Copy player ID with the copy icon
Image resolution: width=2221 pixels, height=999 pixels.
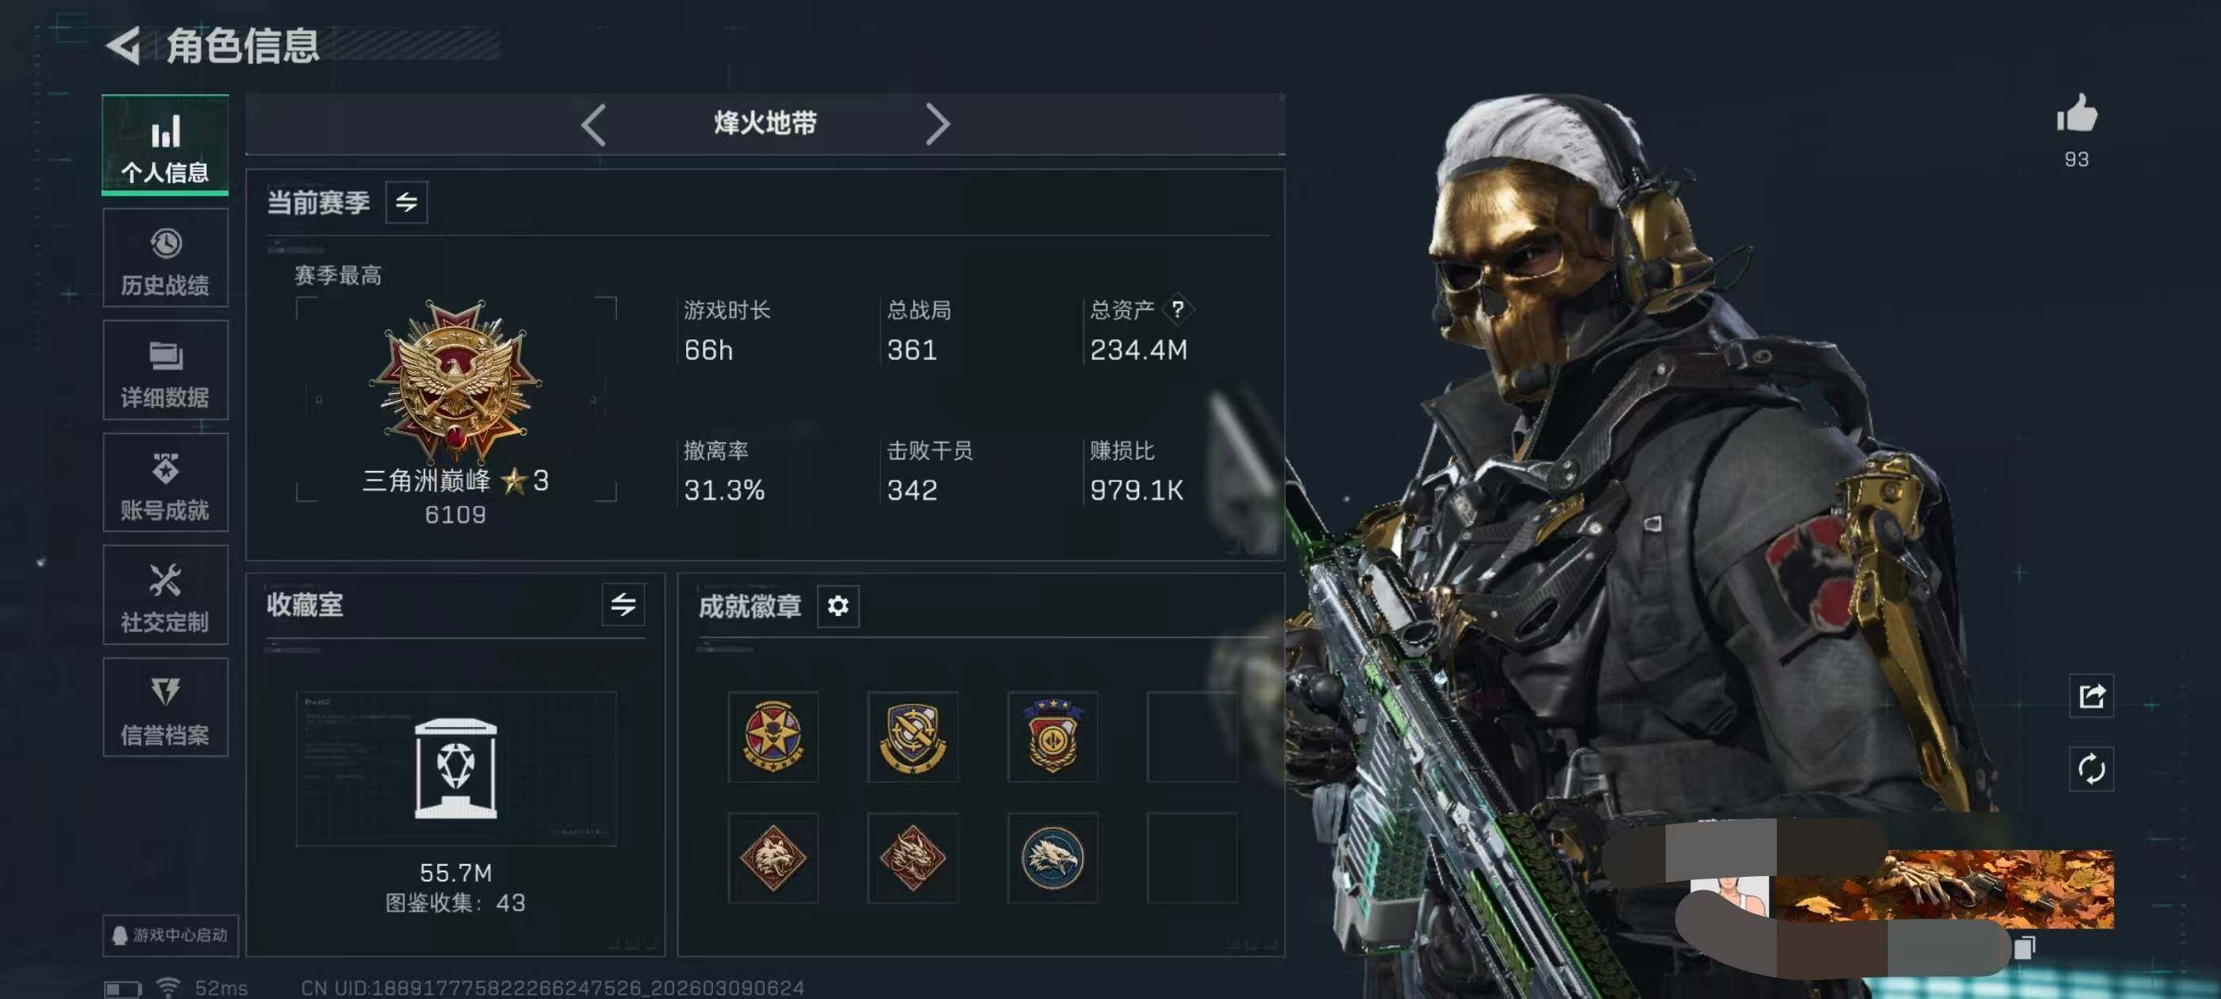[x=2023, y=947]
